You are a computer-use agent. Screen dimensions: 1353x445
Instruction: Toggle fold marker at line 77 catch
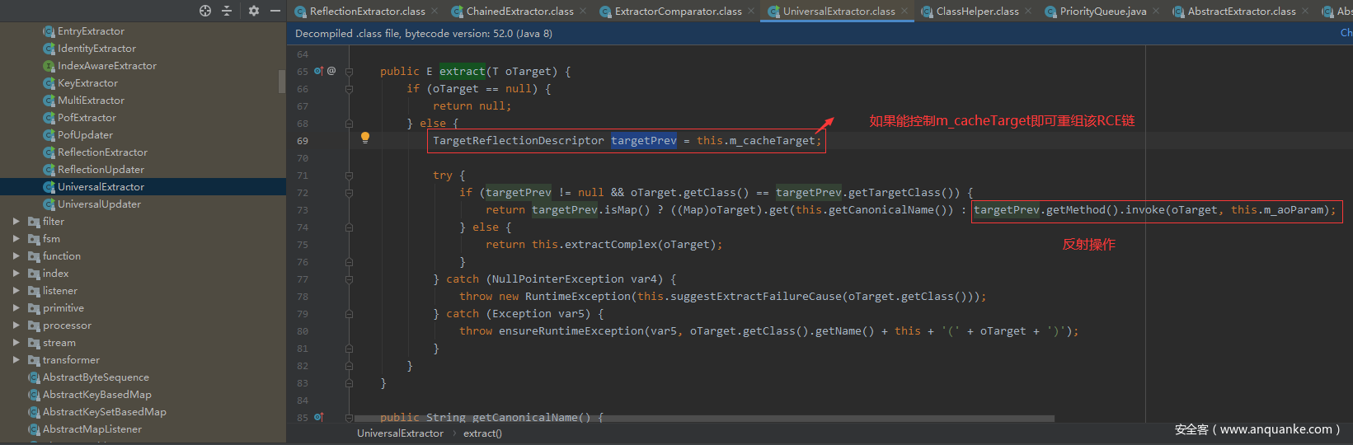click(349, 279)
